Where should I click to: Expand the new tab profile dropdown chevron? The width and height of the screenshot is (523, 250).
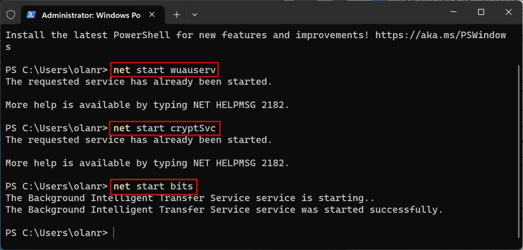point(194,15)
